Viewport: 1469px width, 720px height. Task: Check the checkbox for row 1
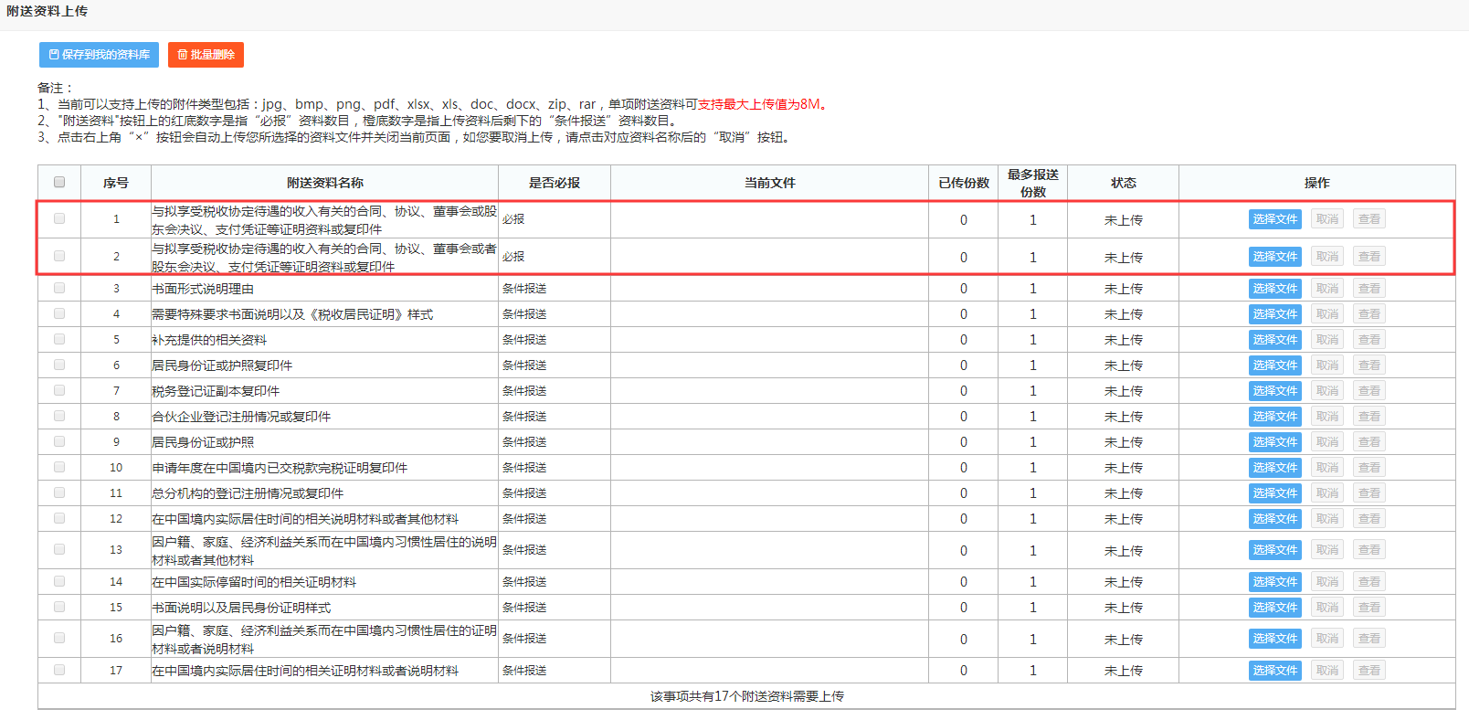59,218
